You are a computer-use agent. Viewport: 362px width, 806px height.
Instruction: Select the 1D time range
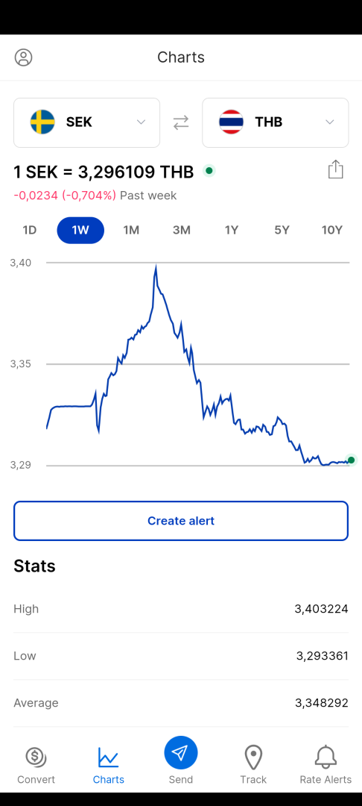tap(30, 231)
